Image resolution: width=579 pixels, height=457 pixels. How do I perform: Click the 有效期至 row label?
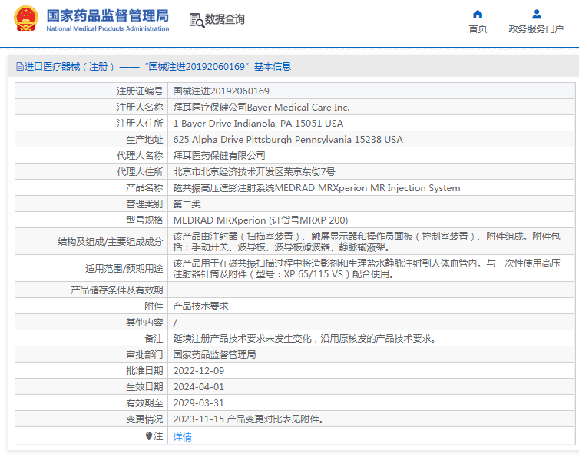coord(144,403)
